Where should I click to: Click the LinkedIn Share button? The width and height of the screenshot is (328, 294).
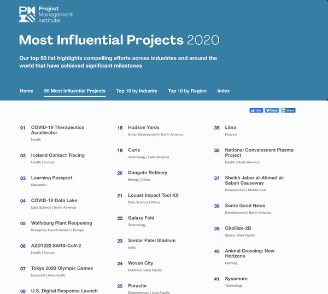point(288,110)
